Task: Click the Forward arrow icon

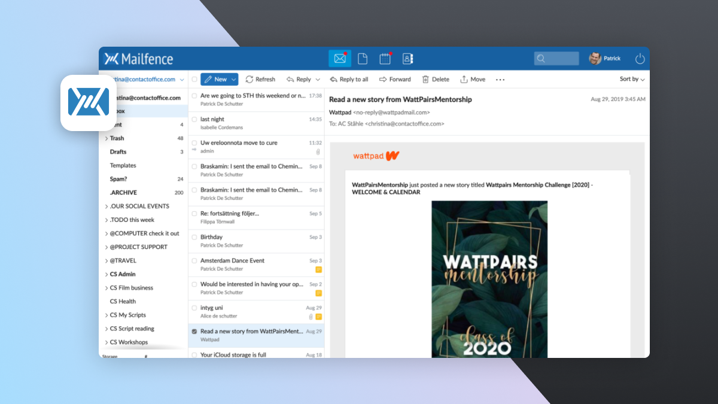Action: 383,79
